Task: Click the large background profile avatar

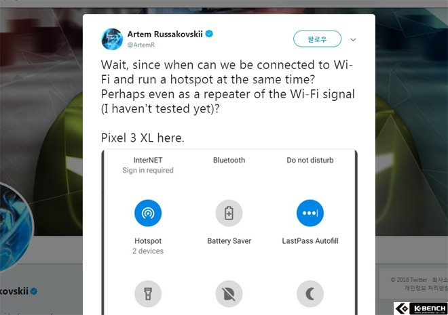Action: tap(15, 227)
